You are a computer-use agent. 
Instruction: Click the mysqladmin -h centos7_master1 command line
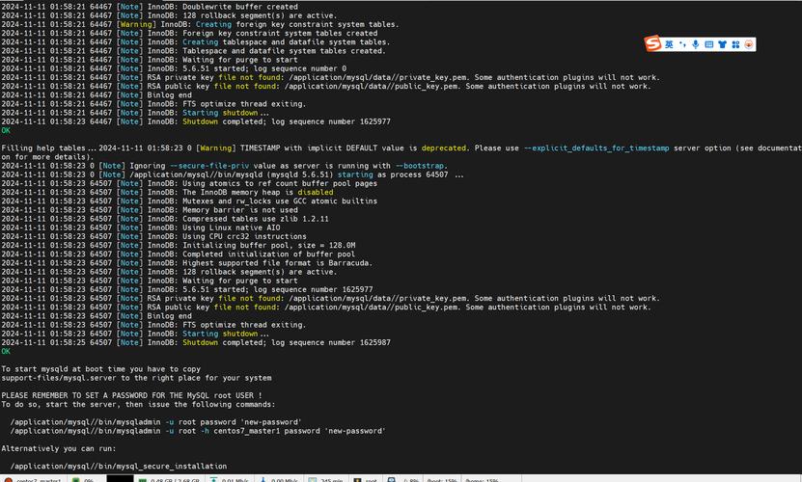pyautogui.click(x=198, y=432)
